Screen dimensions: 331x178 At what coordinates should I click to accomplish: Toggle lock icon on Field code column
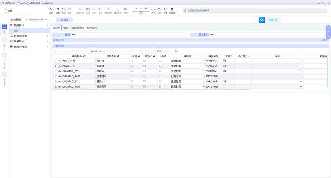[84, 56]
